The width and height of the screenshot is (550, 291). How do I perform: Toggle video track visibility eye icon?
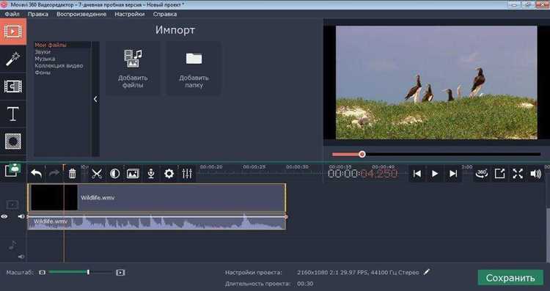point(4,217)
